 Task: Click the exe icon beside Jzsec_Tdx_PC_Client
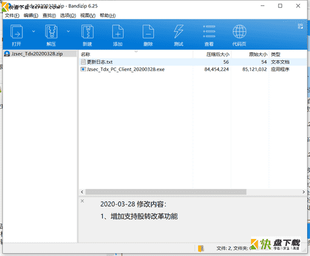coord(83,69)
